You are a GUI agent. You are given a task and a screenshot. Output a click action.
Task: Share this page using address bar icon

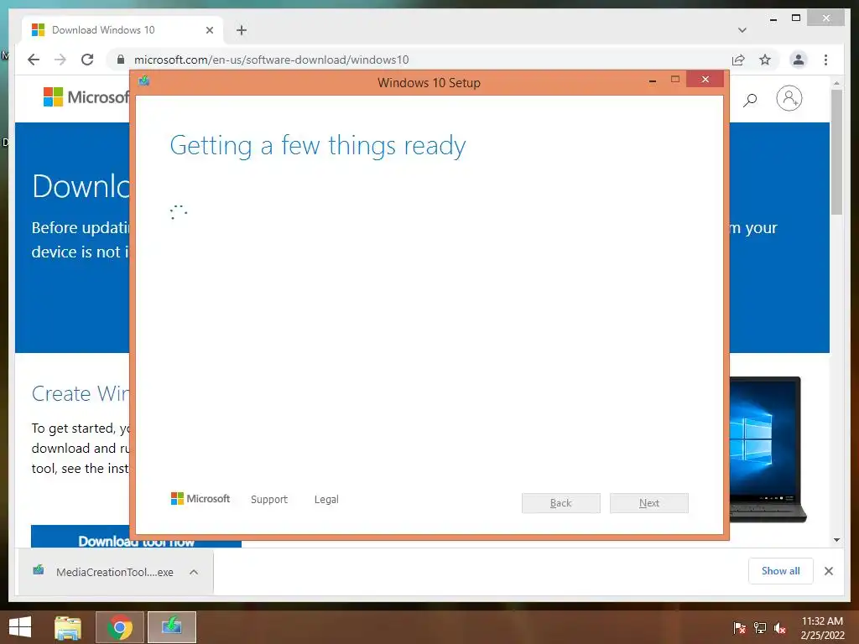click(x=738, y=60)
